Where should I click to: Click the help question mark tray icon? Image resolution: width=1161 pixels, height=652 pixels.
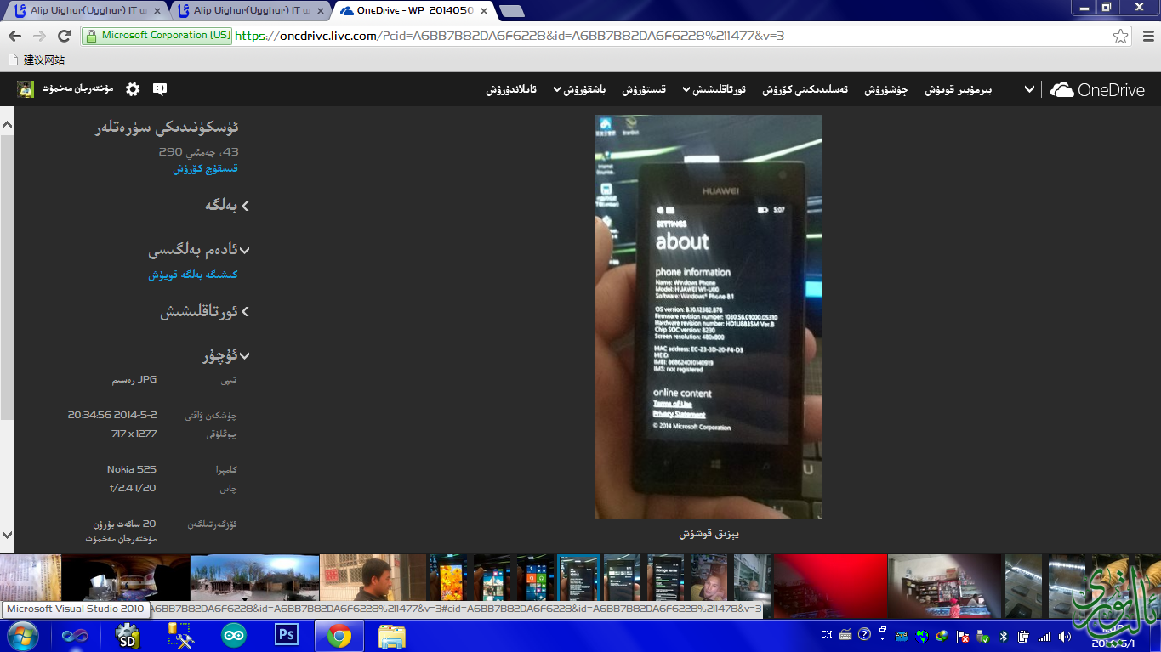(864, 634)
